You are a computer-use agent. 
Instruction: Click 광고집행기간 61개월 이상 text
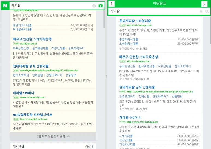[134, 79]
